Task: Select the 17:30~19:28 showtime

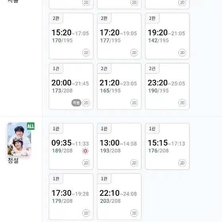Action: tap(71, 197)
